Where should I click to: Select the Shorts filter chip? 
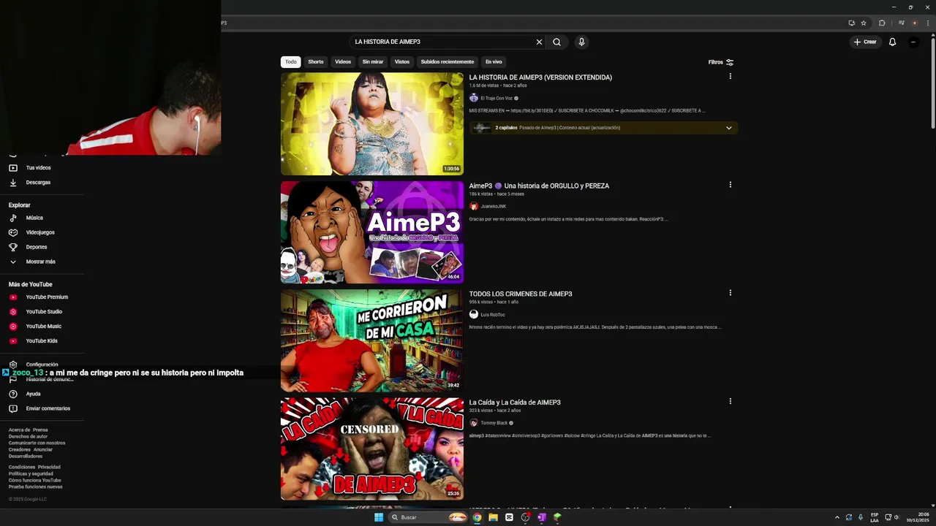pos(316,62)
